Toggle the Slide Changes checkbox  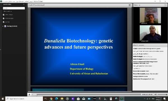click(x=4, y=15)
